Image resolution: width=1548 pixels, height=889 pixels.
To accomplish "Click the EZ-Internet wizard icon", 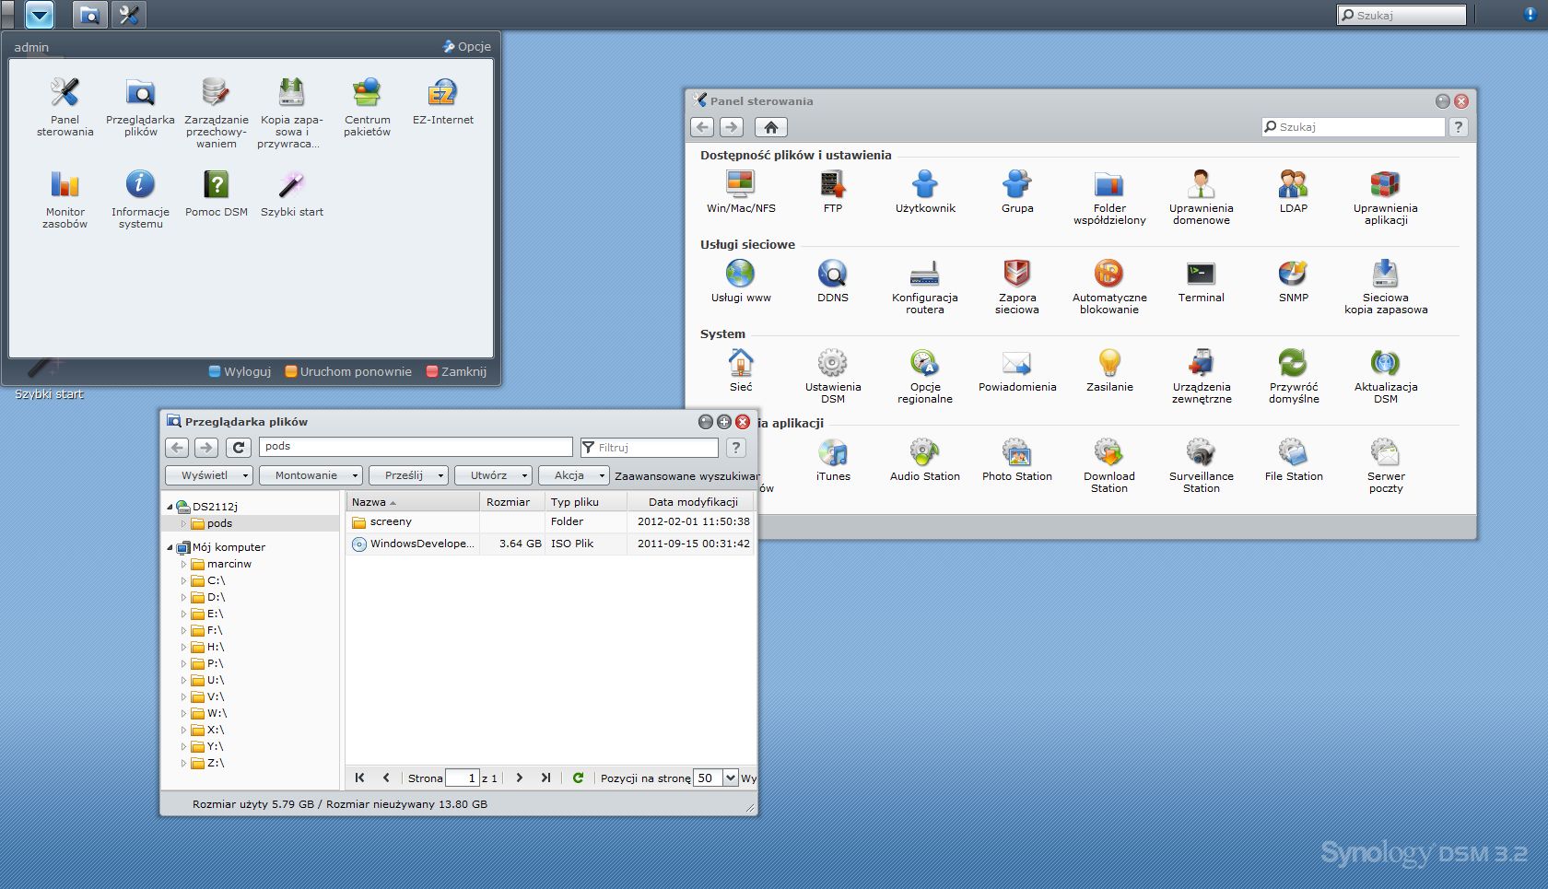I will tap(442, 93).
